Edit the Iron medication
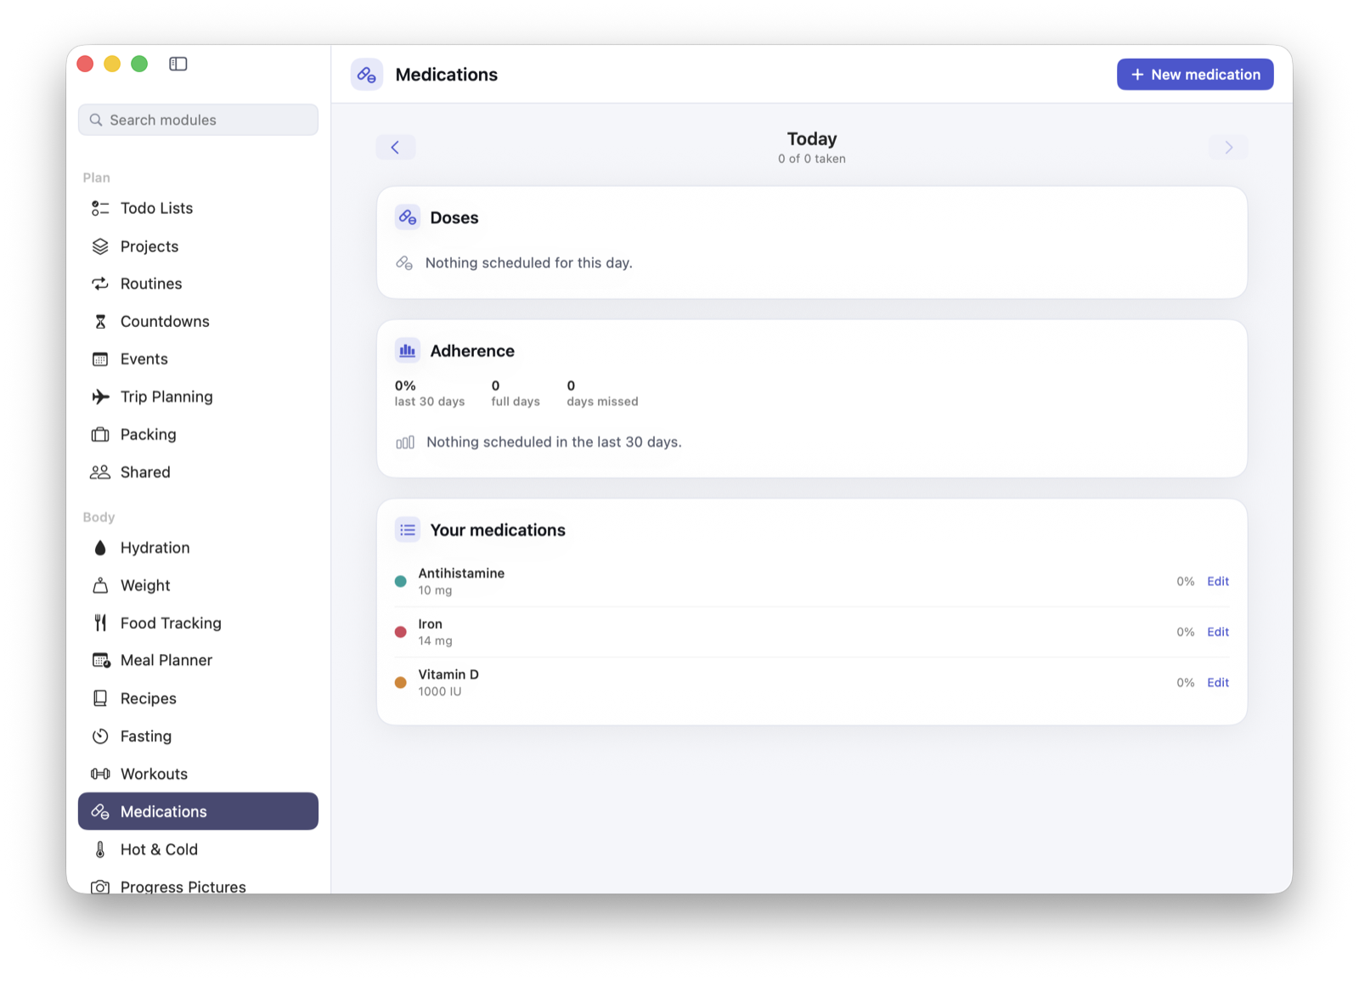The width and height of the screenshot is (1359, 981). point(1218,632)
